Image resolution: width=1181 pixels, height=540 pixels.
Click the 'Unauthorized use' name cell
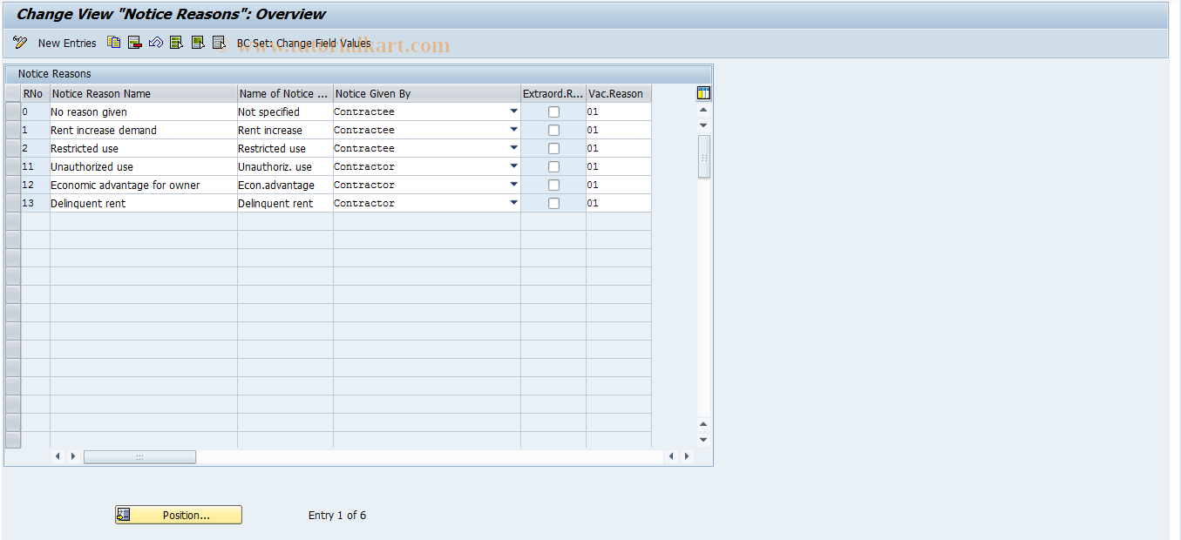[x=143, y=166]
